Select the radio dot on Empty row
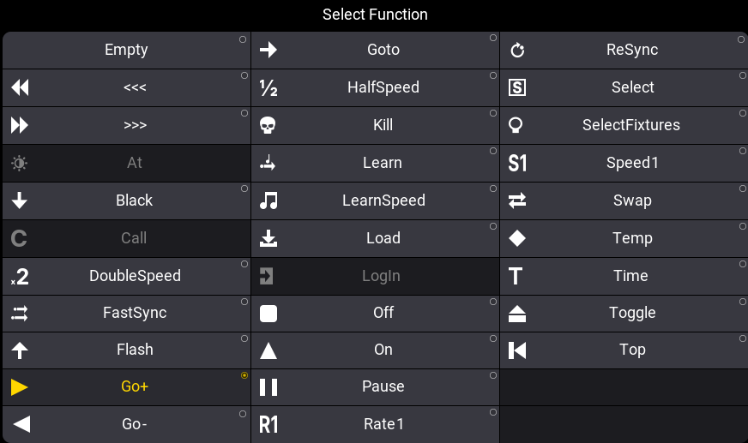 click(244, 39)
